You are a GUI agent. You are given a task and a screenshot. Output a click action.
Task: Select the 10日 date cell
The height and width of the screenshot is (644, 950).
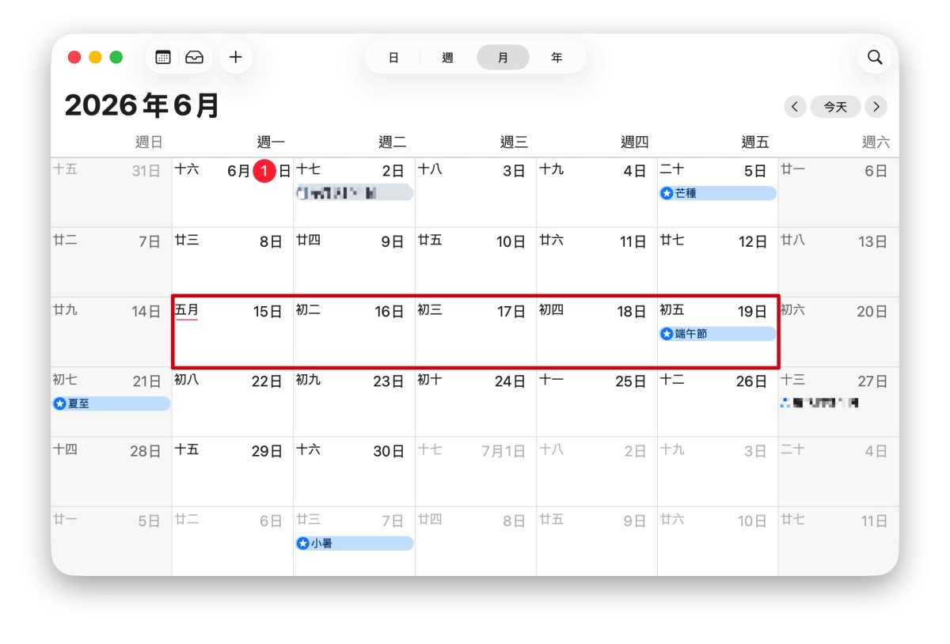pyautogui.click(x=475, y=262)
